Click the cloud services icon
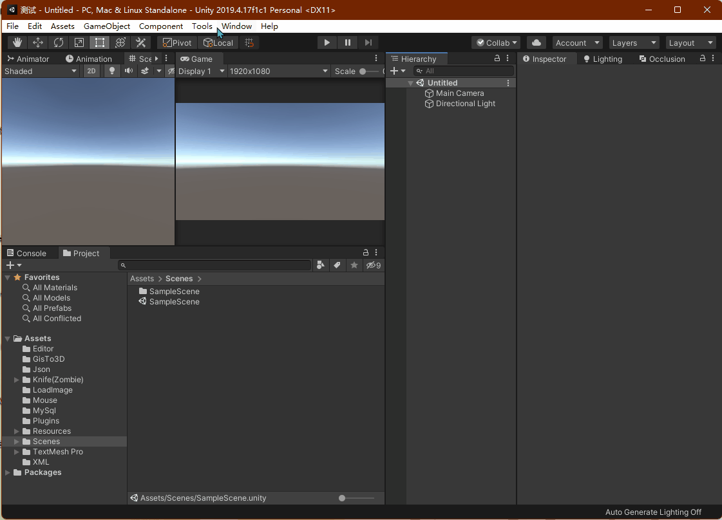This screenshot has height=520, width=722. pyautogui.click(x=537, y=42)
